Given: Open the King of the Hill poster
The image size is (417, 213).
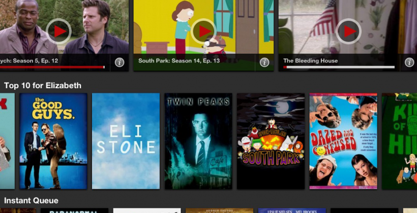Looking at the screenshot, I should tap(399, 141).
